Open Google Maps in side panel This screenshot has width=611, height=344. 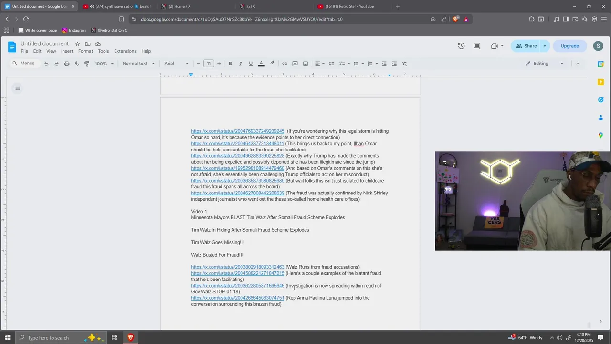(601, 135)
